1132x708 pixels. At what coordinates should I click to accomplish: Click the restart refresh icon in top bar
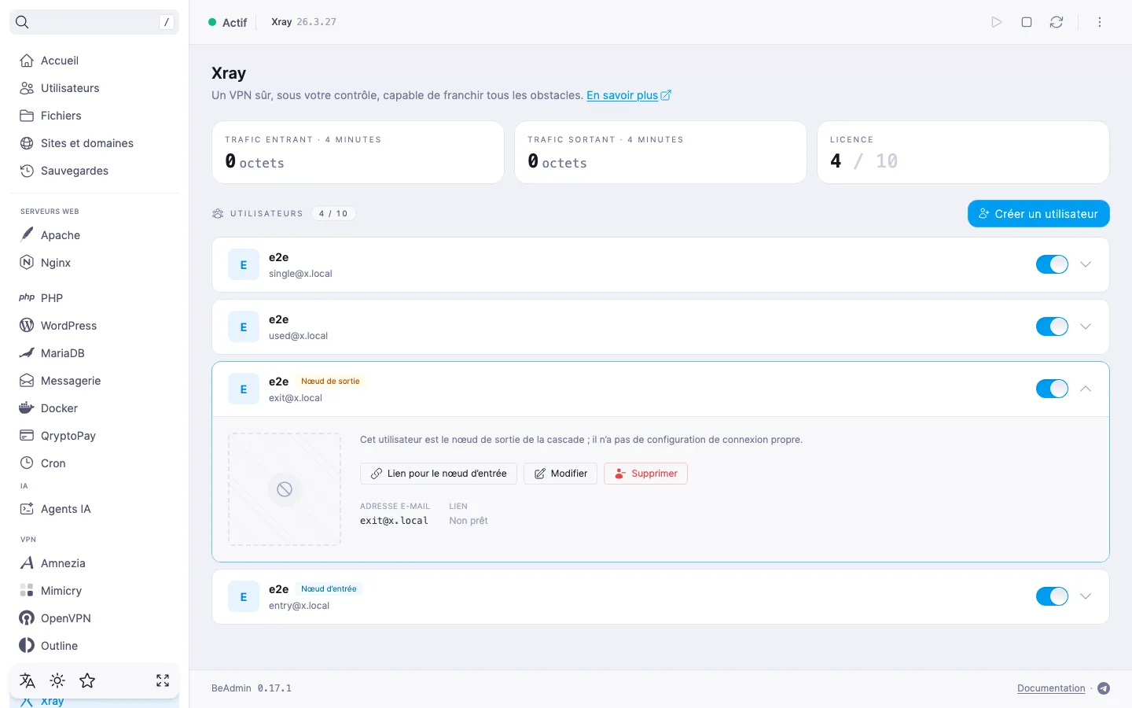click(x=1057, y=22)
